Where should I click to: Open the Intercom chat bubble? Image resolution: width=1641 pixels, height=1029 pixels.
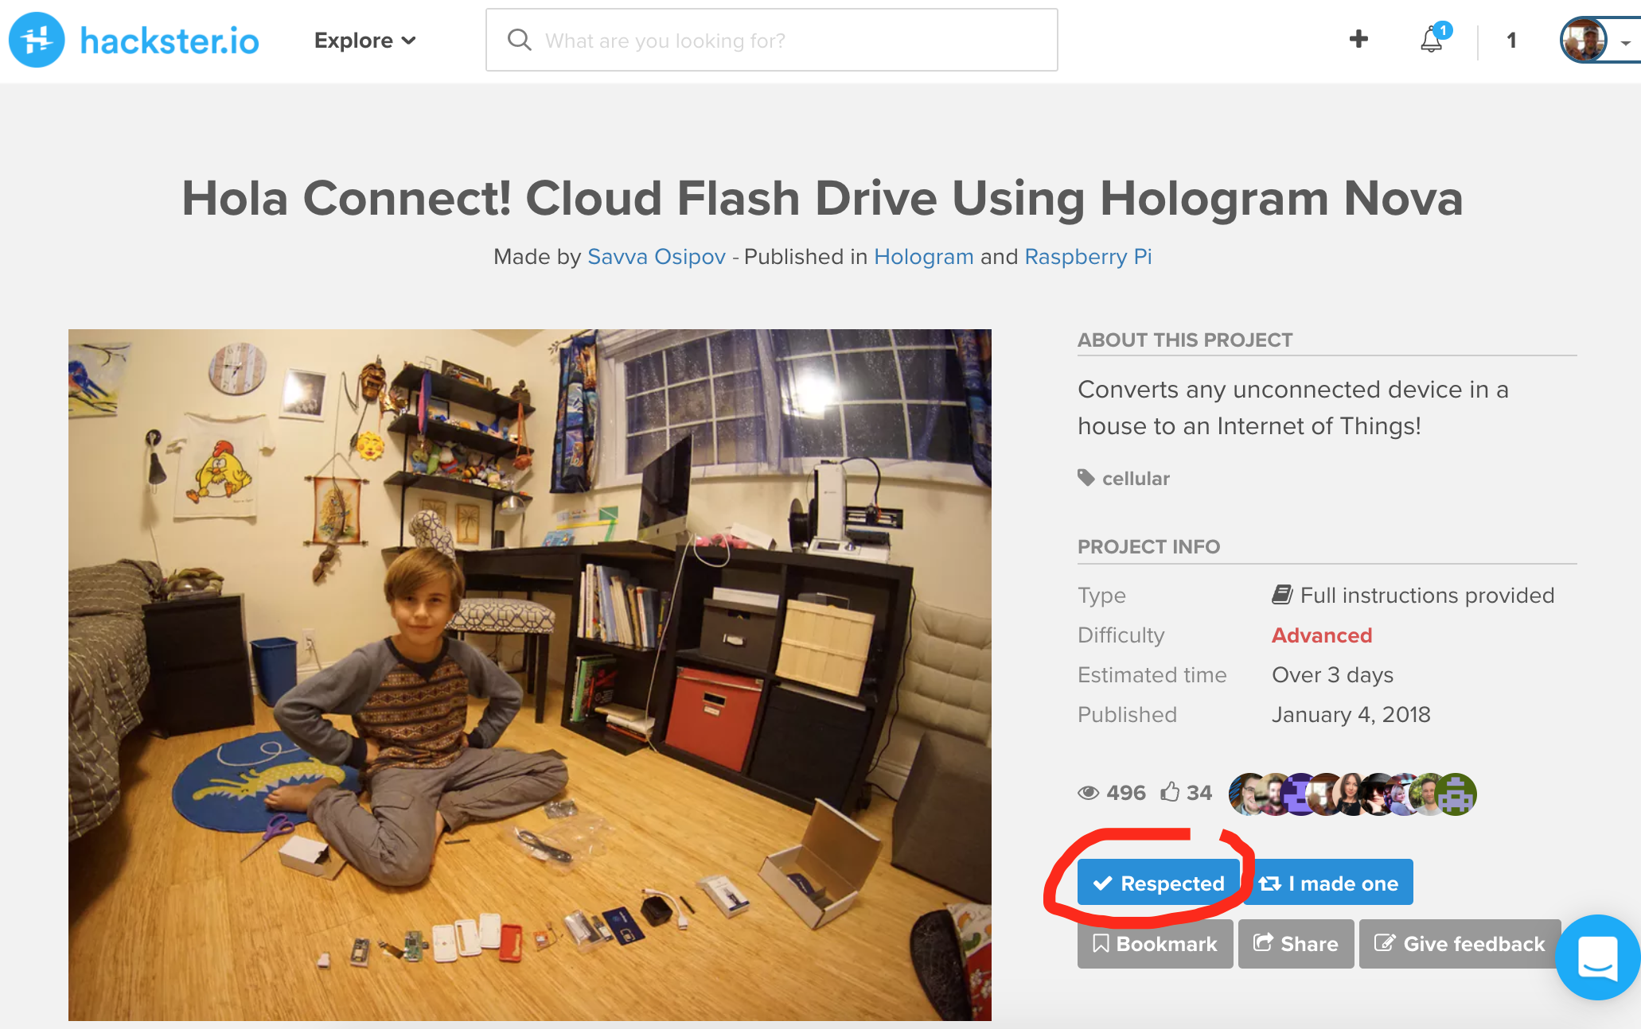[1597, 957]
